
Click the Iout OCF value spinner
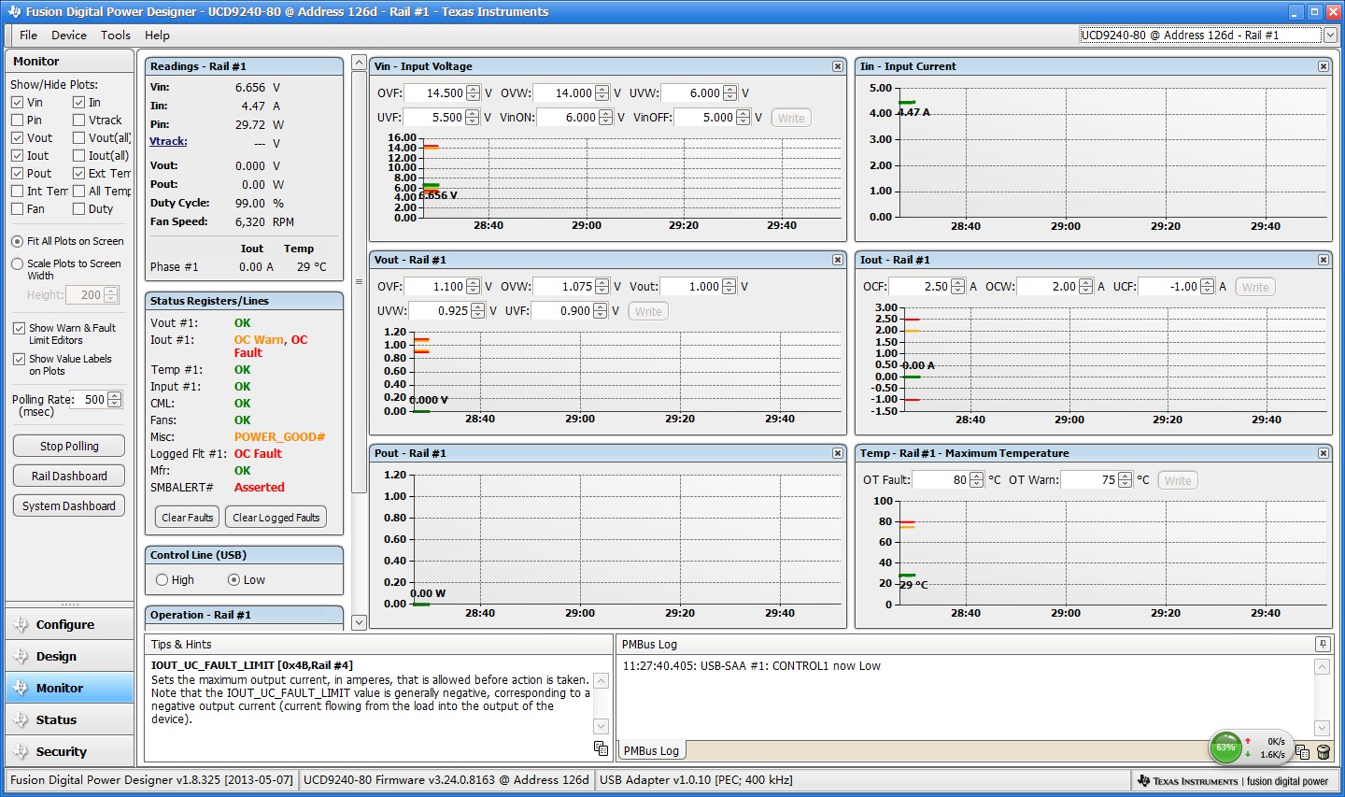[958, 287]
